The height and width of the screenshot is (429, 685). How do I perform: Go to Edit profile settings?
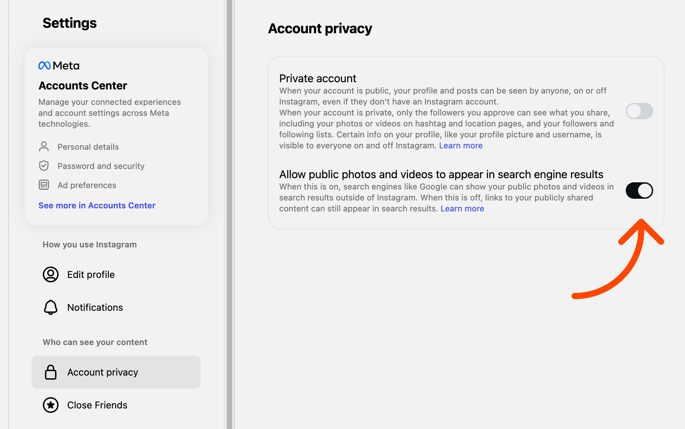(x=116, y=274)
